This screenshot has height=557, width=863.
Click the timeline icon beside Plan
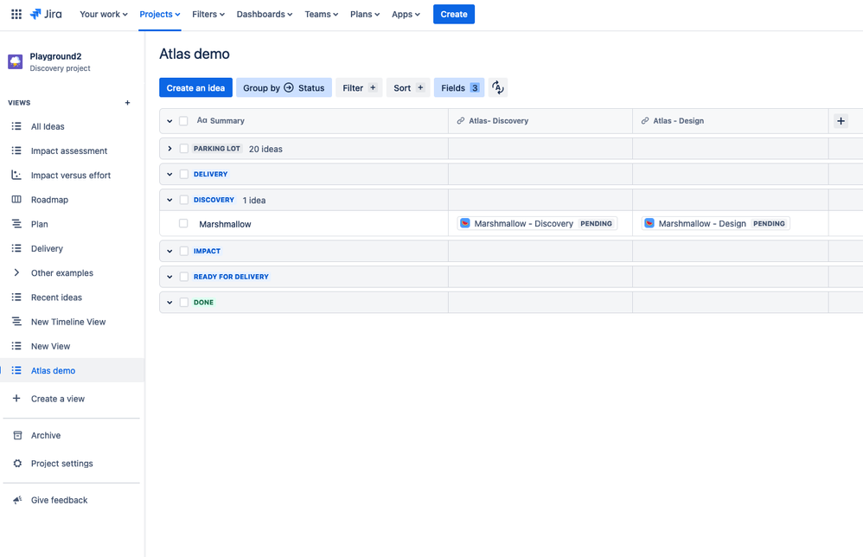point(16,224)
